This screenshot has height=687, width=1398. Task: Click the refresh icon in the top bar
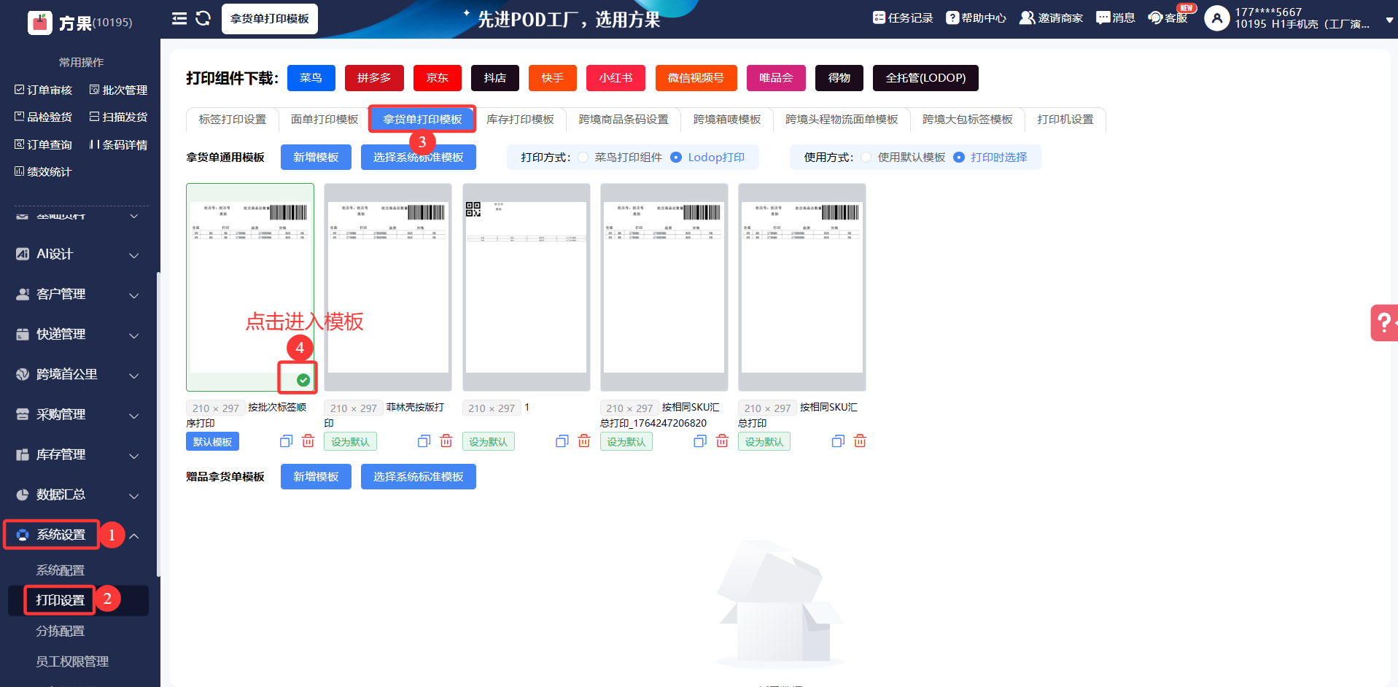point(203,18)
